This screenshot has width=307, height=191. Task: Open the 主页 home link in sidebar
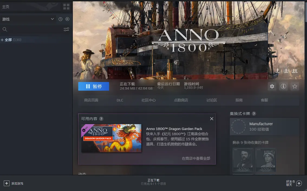6,7
